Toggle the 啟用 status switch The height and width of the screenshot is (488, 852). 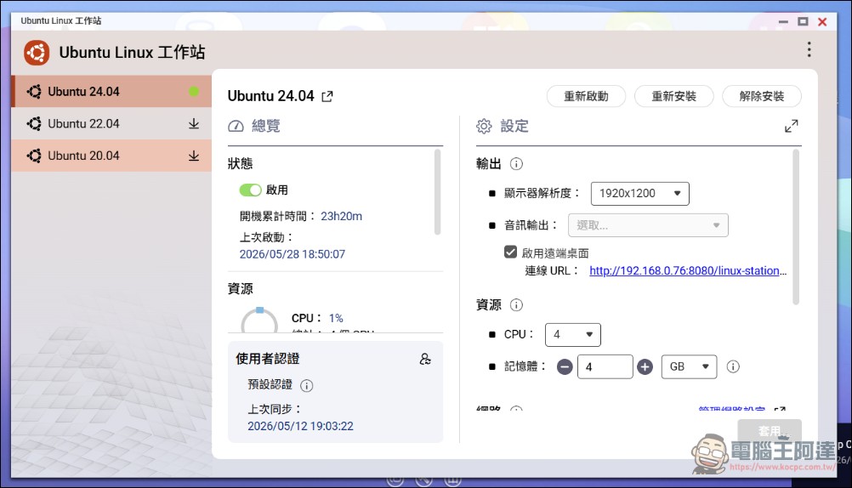pos(250,190)
